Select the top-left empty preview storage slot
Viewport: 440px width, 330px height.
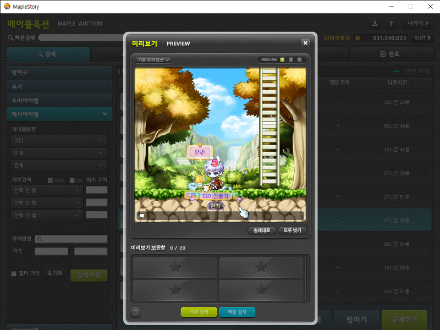coord(175,268)
